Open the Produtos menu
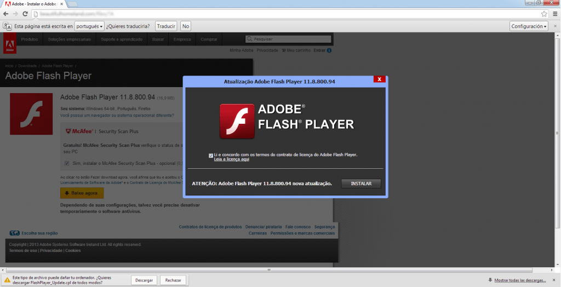Viewport: 561px width, 287px height. tap(30, 39)
